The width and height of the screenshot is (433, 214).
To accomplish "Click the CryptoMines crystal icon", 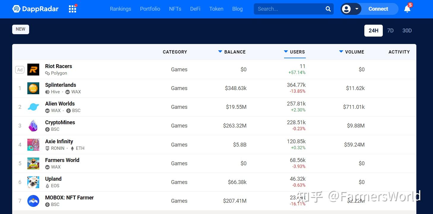I will click(33, 126).
